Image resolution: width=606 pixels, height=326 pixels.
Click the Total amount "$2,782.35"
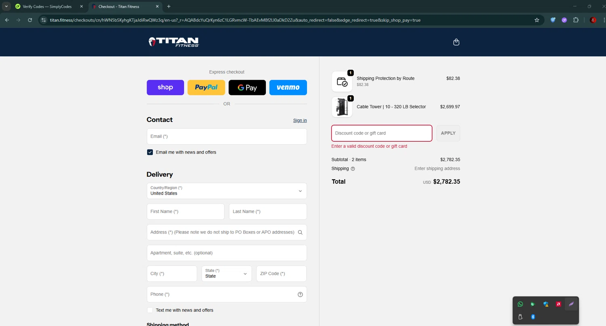(x=446, y=182)
